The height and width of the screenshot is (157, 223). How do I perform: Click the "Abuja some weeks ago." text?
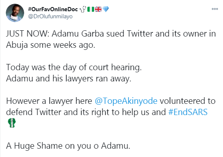(x=51, y=45)
